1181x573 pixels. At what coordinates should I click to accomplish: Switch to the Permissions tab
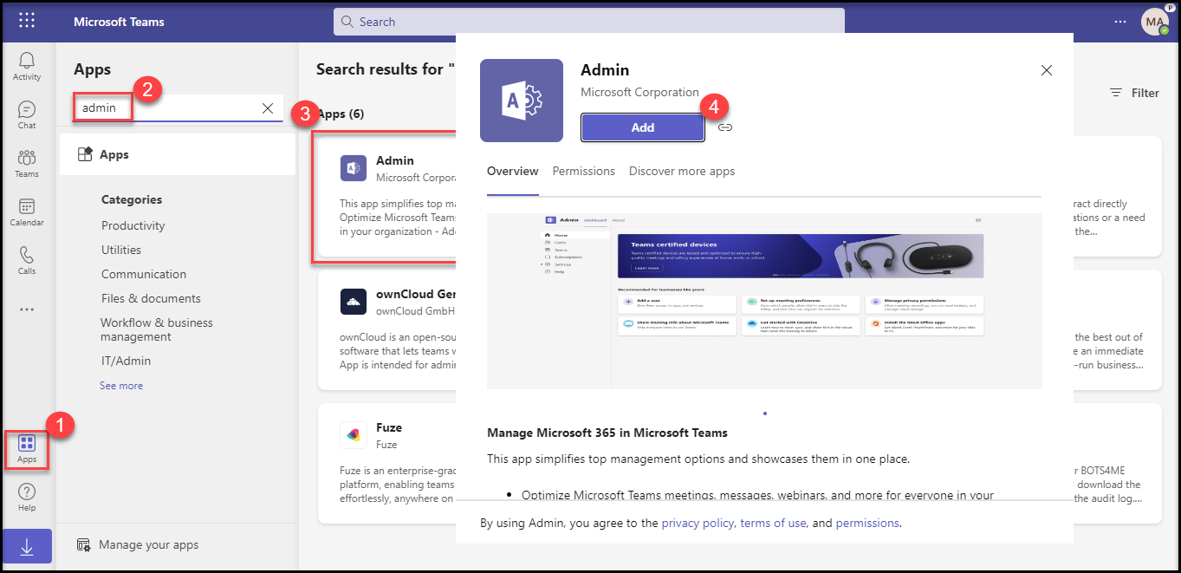coord(583,172)
